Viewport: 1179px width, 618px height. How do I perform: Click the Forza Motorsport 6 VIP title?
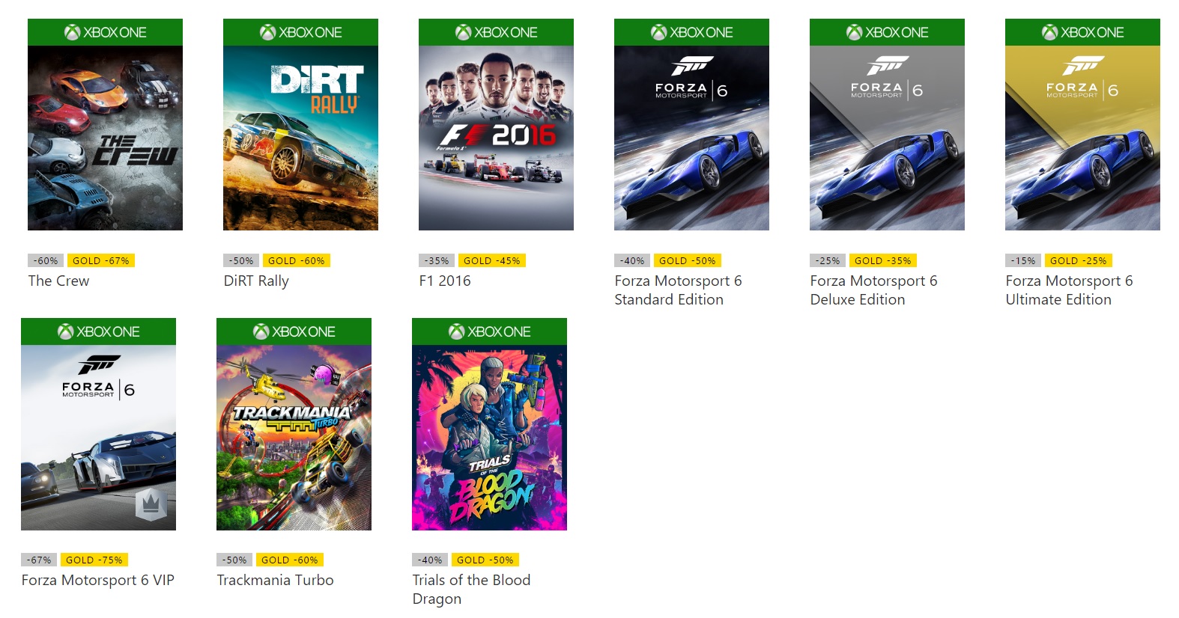tap(98, 580)
